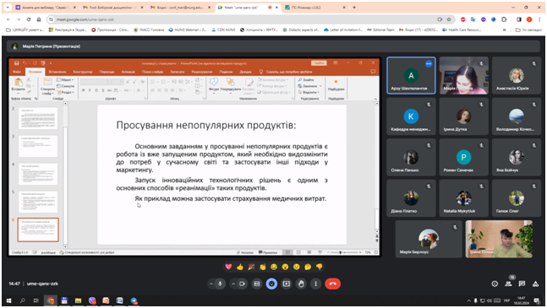Open the meeting details info icon
The width and height of the screenshot is (547, 308).
point(495,284)
